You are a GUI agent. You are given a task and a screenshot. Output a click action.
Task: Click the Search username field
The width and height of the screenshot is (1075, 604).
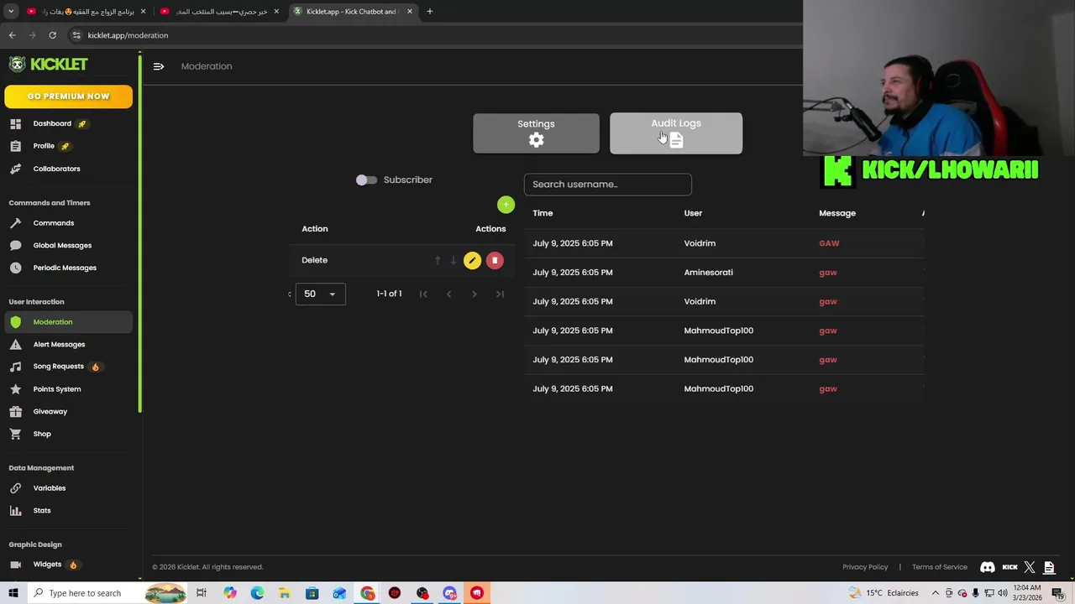pos(608,185)
